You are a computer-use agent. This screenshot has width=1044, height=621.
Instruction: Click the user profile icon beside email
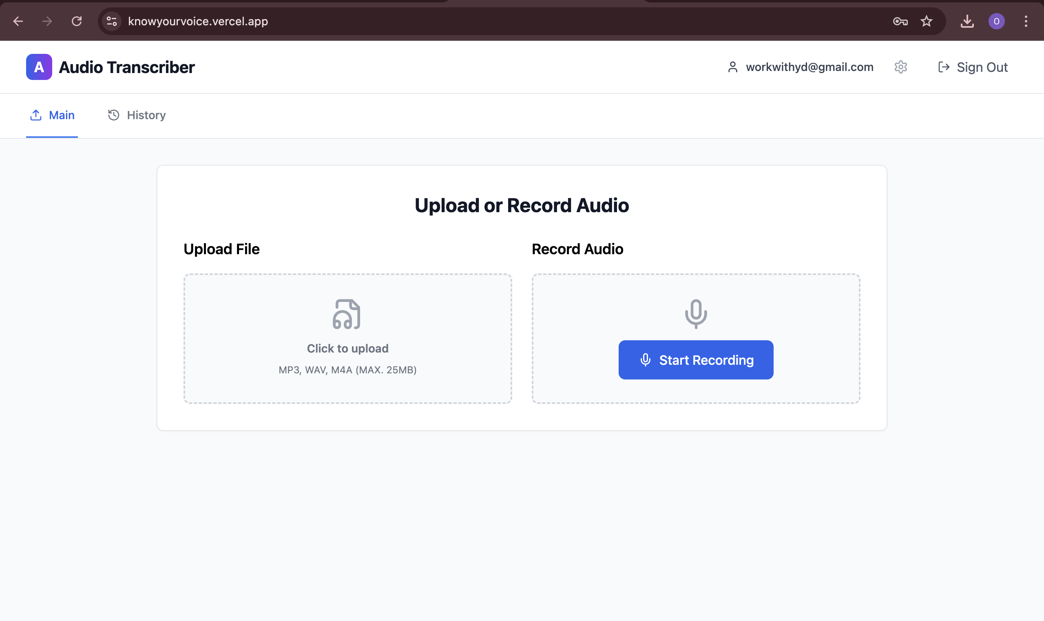point(732,67)
